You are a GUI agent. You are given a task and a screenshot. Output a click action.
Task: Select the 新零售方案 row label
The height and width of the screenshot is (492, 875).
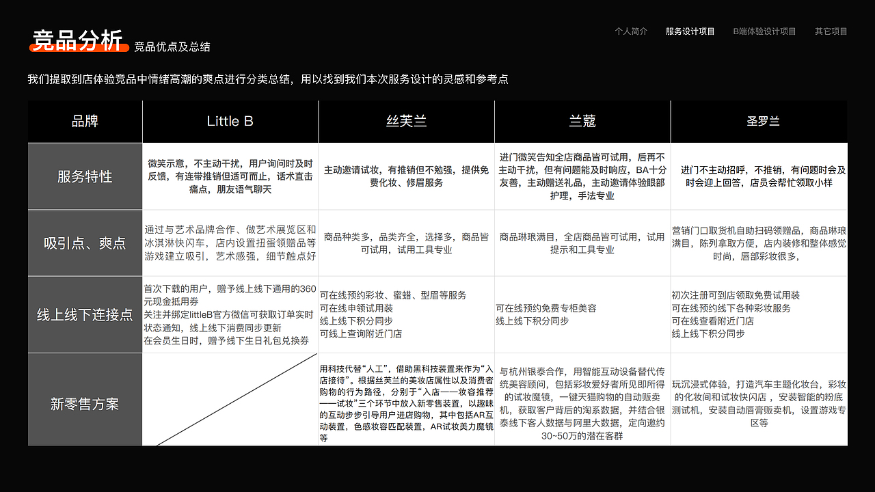point(85,404)
